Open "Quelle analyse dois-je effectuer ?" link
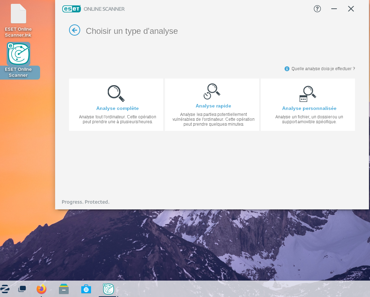 tap(323, 69)
